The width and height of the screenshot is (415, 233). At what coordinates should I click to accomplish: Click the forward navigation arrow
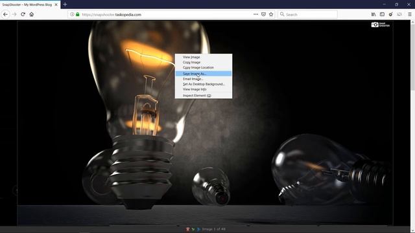[14, 14]
